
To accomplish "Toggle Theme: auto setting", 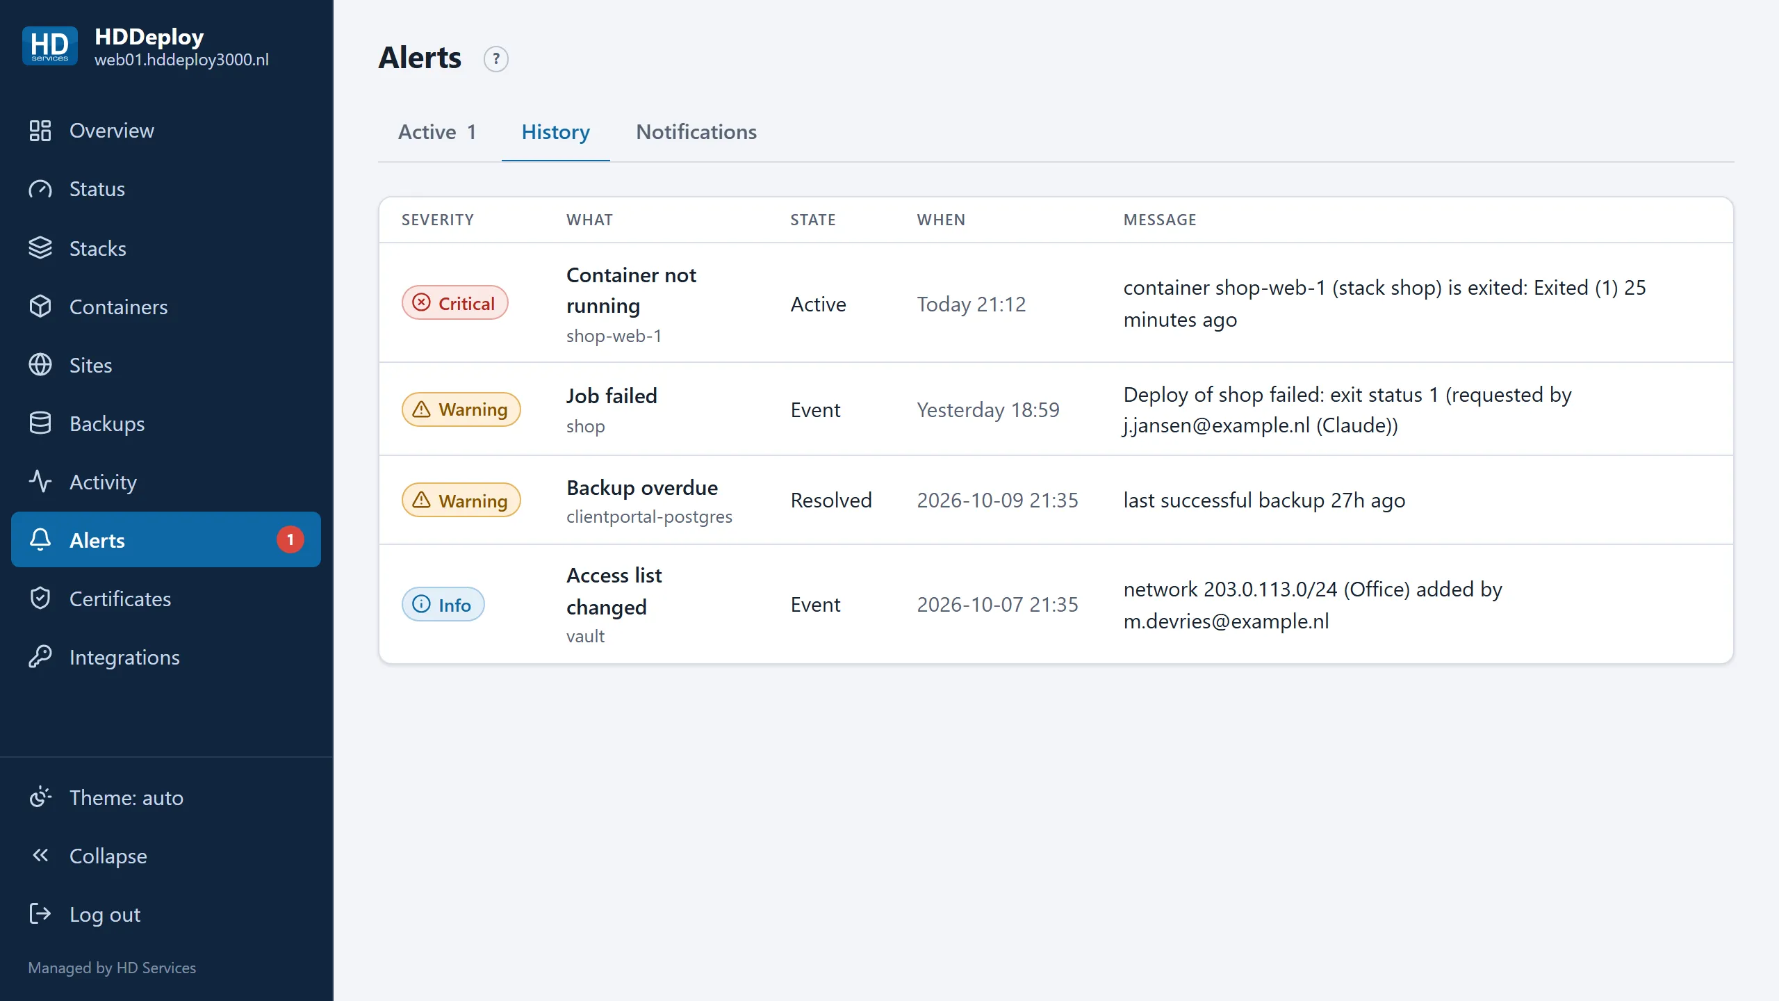I will pyautogui.click(x=166, y=797).
